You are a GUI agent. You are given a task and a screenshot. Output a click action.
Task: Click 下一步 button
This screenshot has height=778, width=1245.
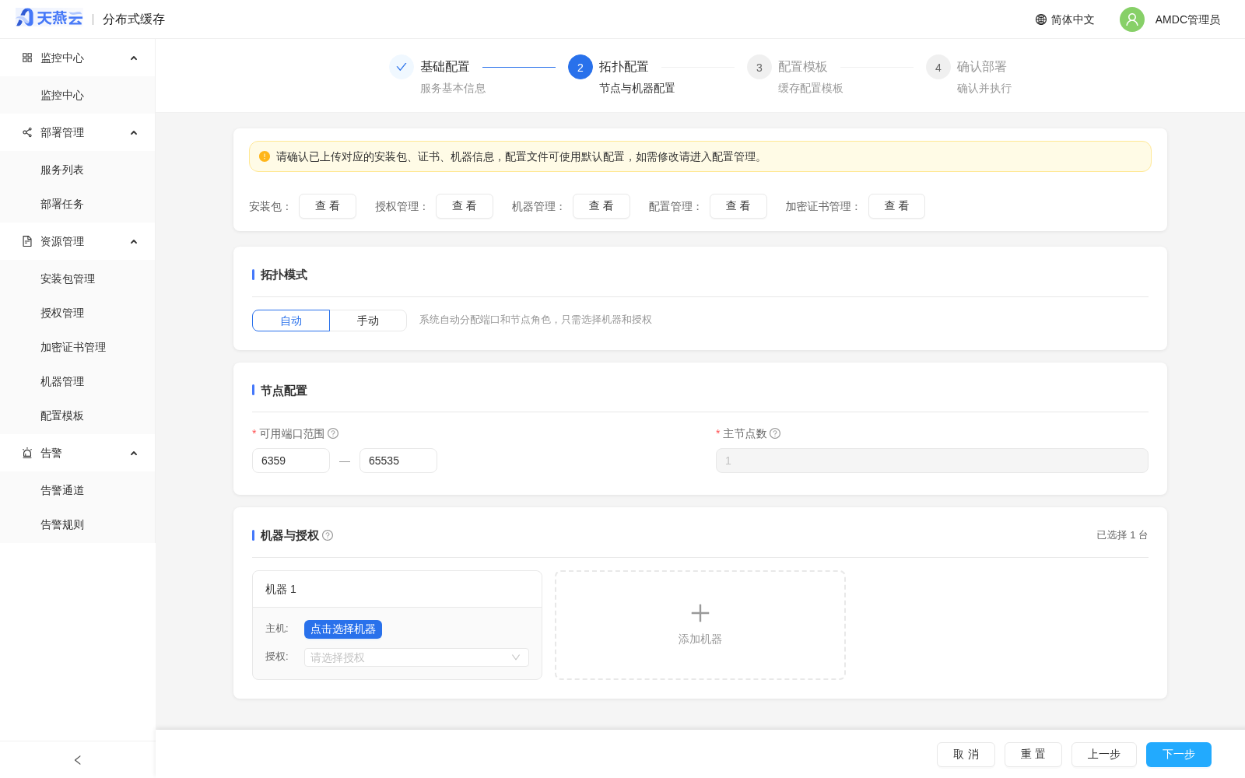tap(1179, 755)
